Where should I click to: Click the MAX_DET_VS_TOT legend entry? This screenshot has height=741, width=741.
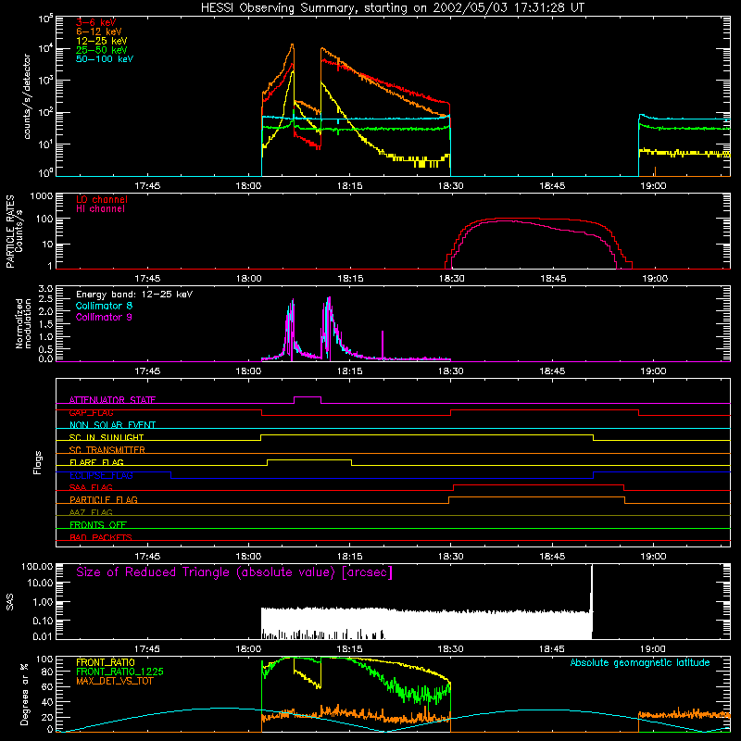[x=114, y=682]
